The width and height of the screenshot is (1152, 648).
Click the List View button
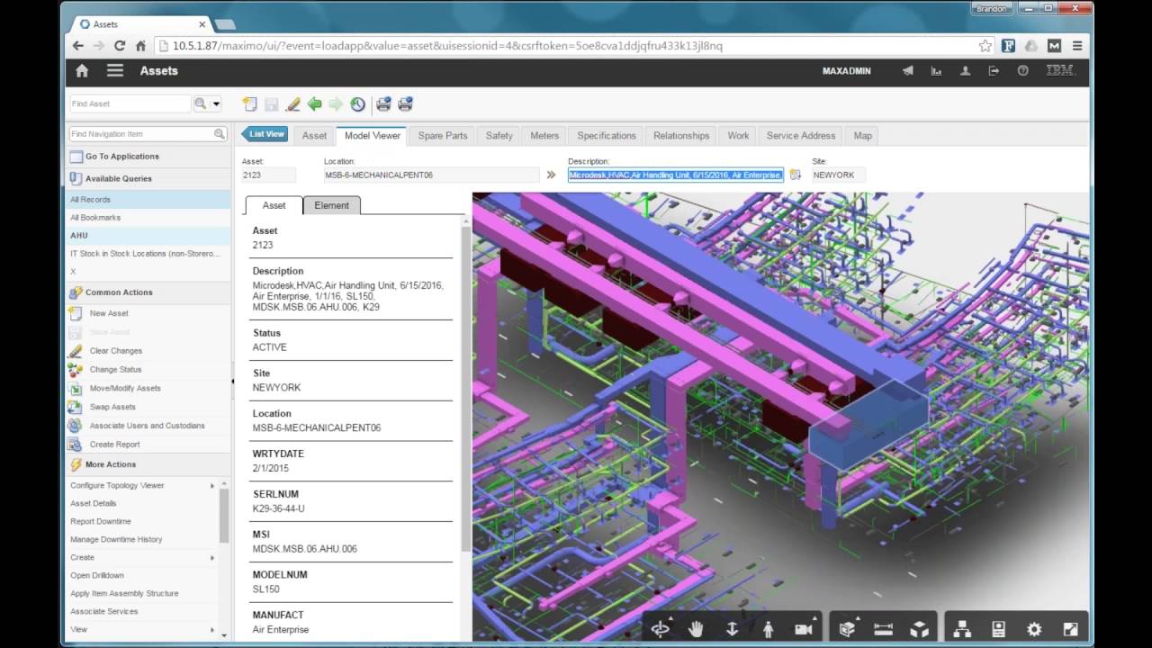pos(265,134)
